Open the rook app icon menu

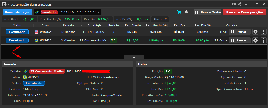coord(4,5)
